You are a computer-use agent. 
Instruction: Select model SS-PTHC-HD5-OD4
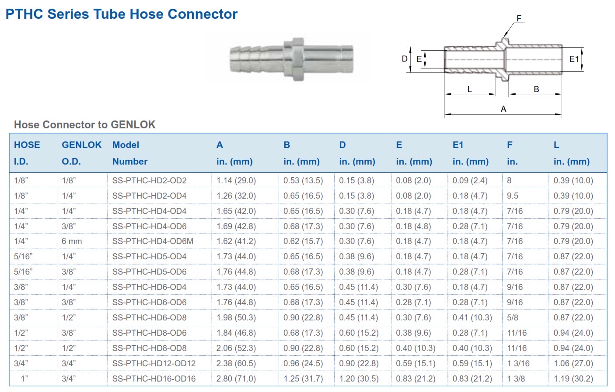[149, 257]
